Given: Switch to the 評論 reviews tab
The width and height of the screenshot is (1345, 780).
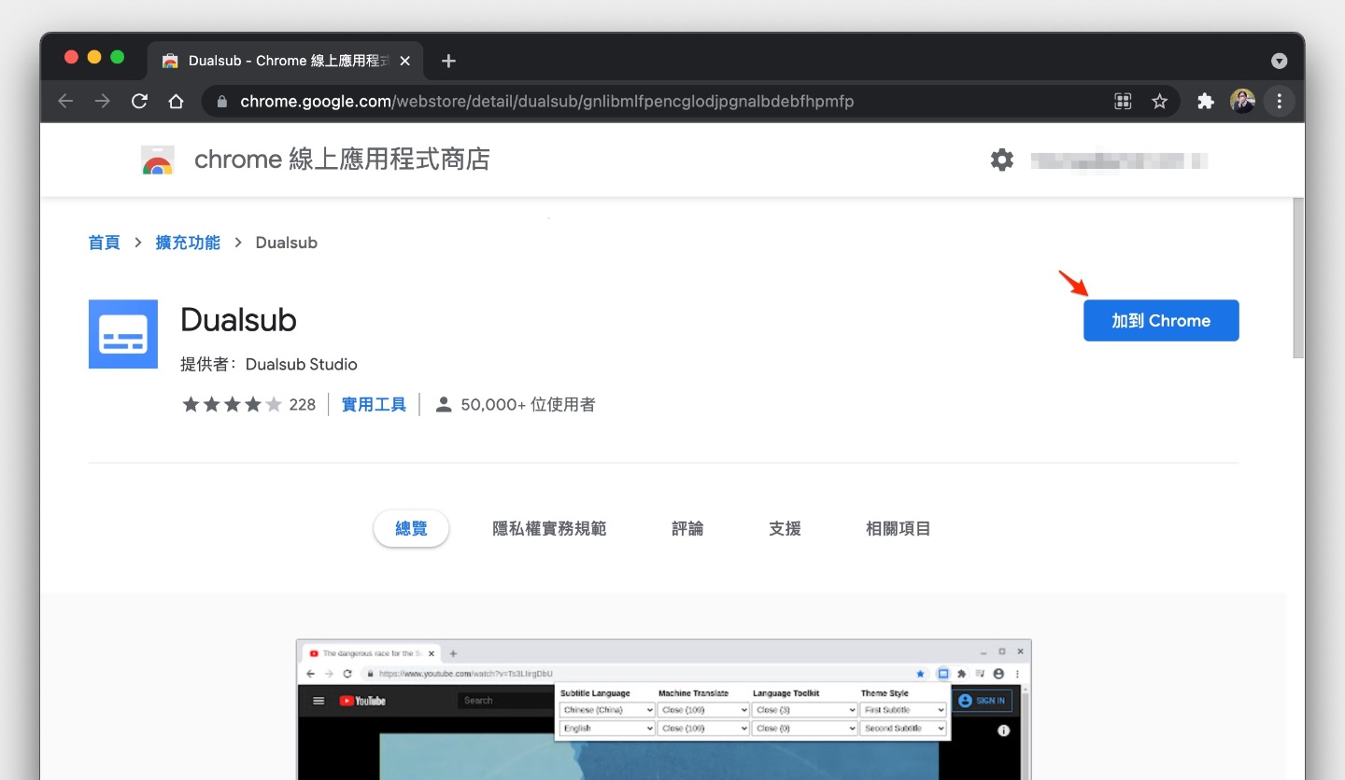Looking at the screenshot, I should pos(687,528).
